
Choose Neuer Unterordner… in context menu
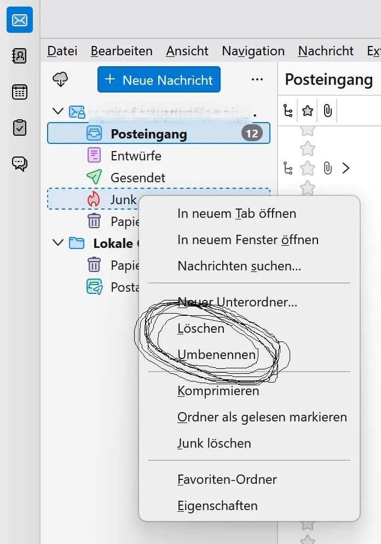[x=249, y=302]
